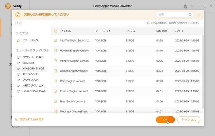
Task: Uncheck RGB (English Version) checkbox
Action: (x=55, y=81)
